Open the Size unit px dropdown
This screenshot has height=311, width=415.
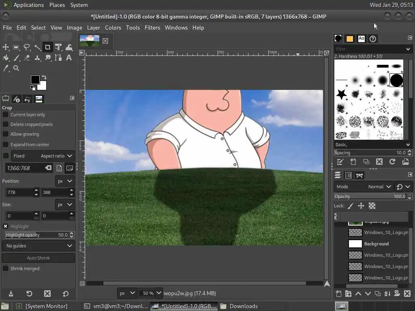65,204
